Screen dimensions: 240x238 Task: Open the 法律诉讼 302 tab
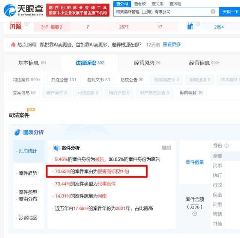click(90, 63)
